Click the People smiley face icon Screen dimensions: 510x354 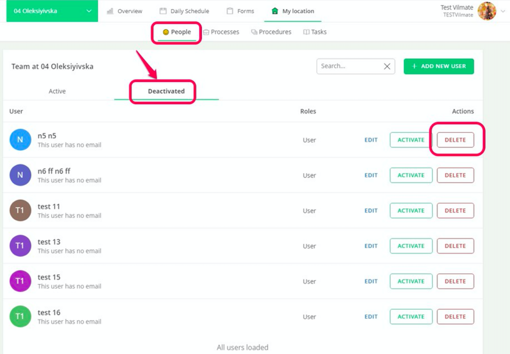coord(166,32)
